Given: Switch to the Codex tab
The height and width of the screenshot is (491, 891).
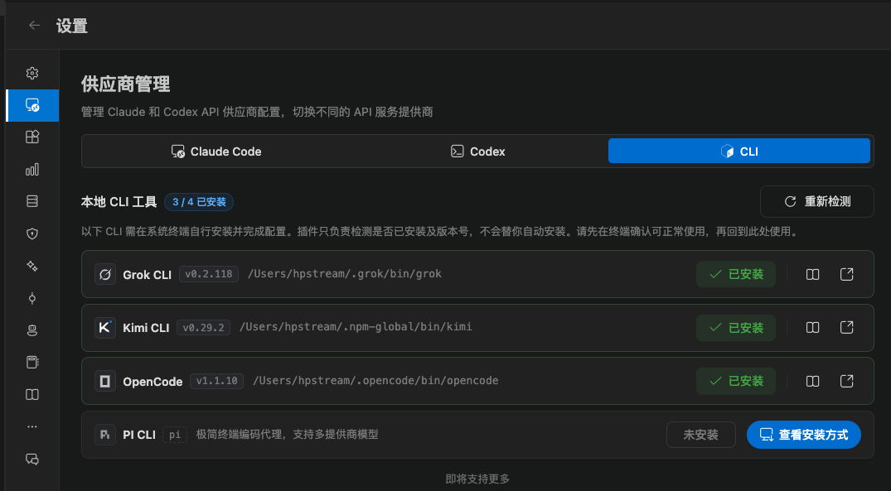Looking at the screenshot, I should tap(478, 151).
